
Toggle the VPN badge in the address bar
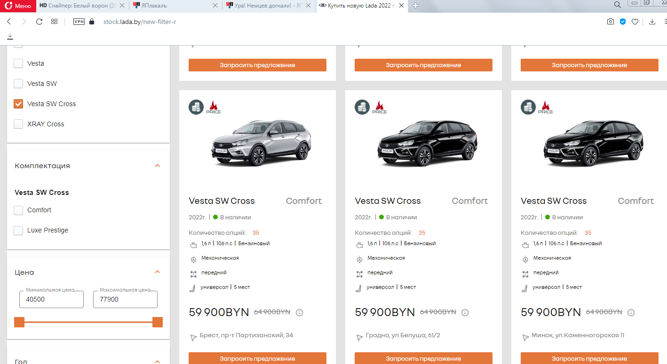point(79,22)
